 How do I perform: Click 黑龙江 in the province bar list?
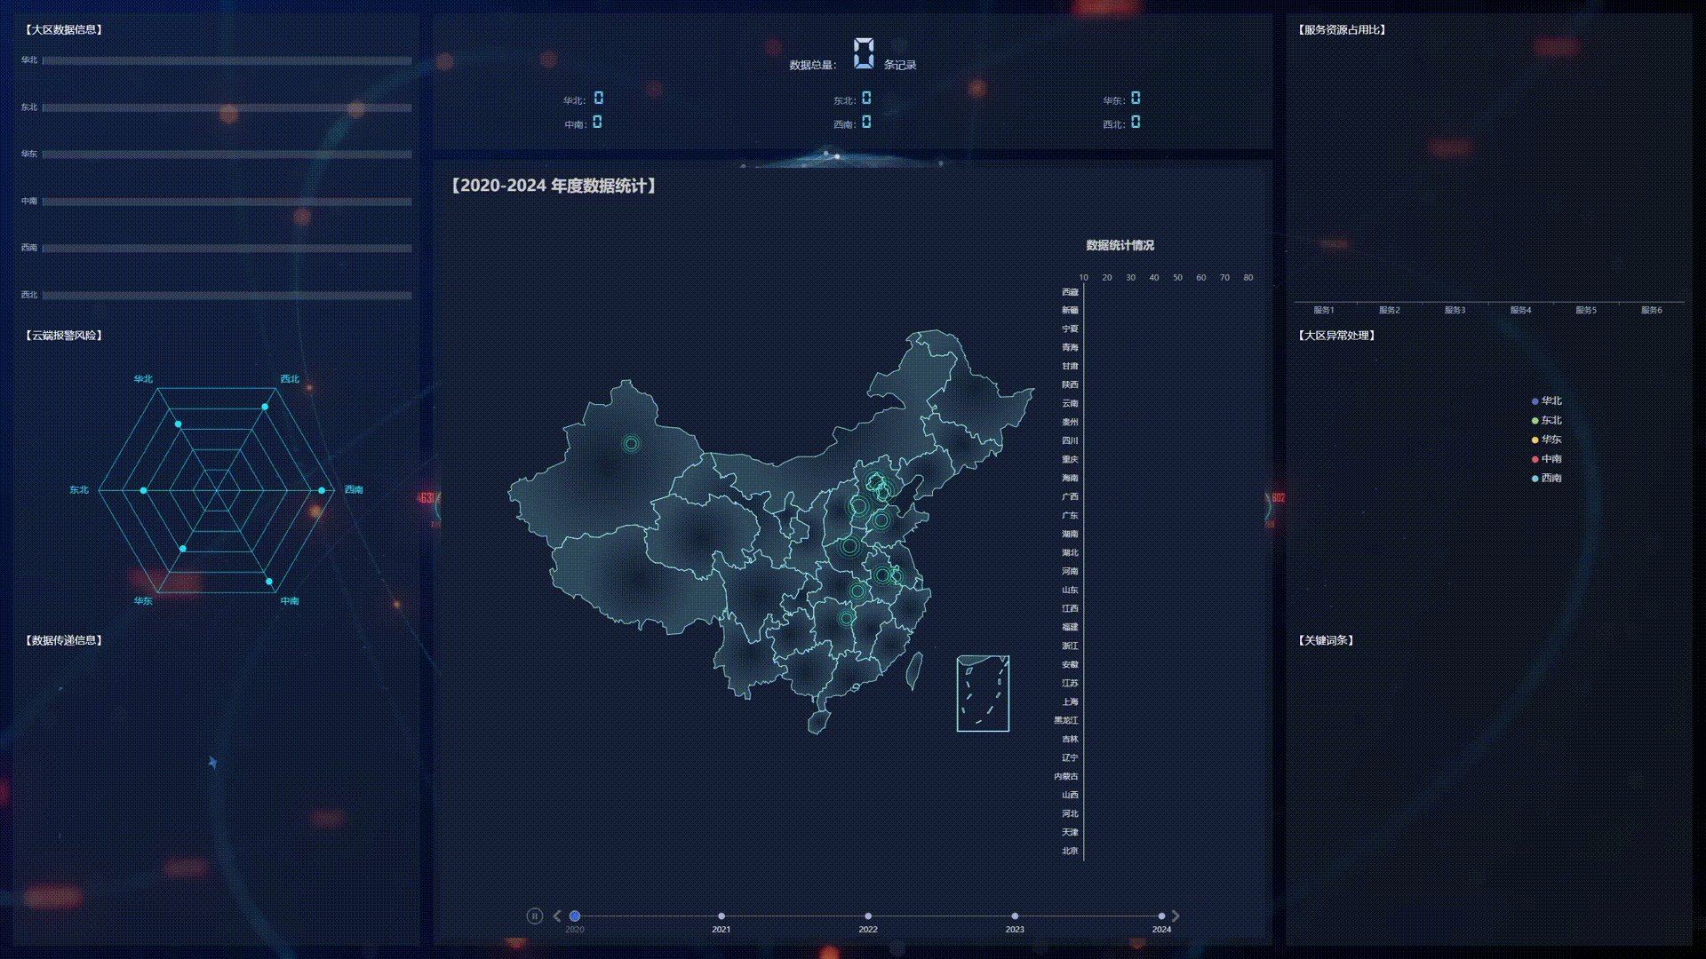click(1066, 721)
